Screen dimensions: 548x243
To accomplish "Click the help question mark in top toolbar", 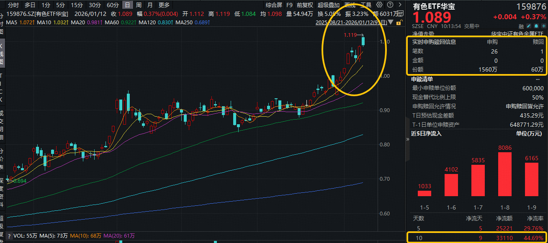I will (x=389, y=5).
